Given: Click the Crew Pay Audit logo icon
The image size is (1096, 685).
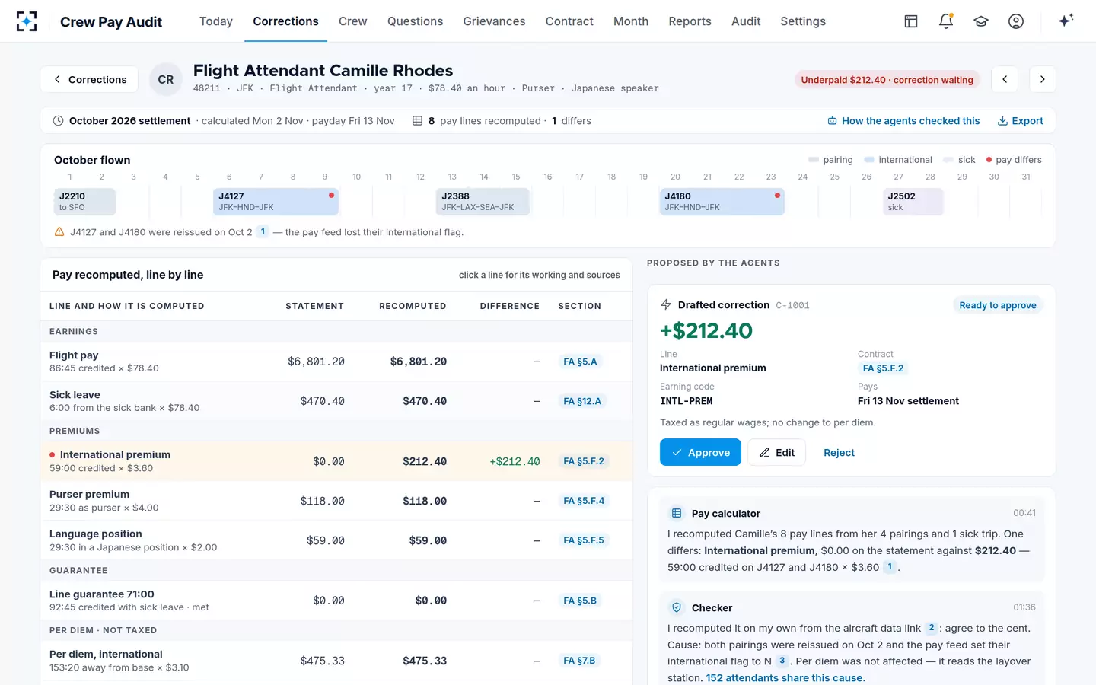Looking at the screenshot, I should click(x=27, y=21).
